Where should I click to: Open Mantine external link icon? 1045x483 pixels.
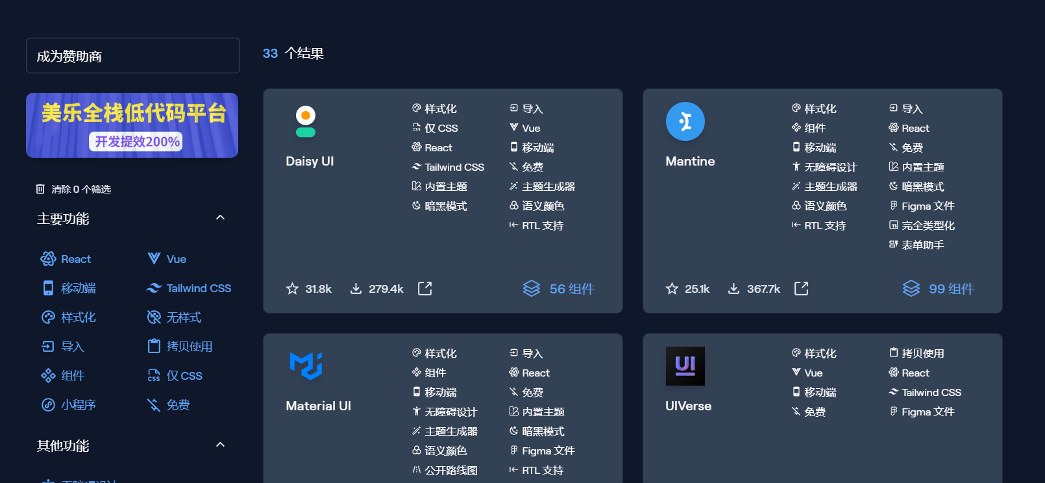pyautogui.click(x=802, y=288)
